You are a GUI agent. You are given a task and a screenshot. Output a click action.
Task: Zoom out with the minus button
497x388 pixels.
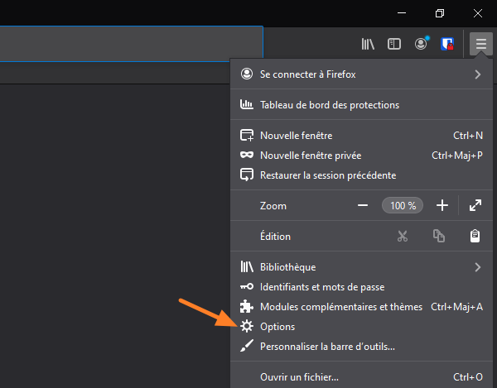tap(363, 205)
